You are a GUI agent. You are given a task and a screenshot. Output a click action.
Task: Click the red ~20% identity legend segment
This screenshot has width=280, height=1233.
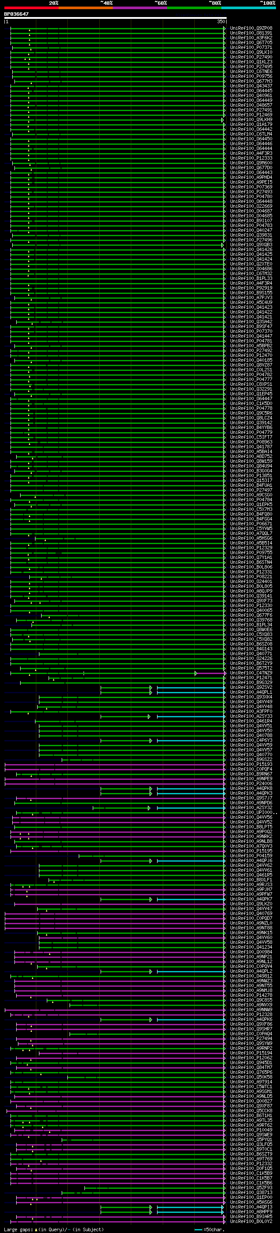click(x=31, y=8)
